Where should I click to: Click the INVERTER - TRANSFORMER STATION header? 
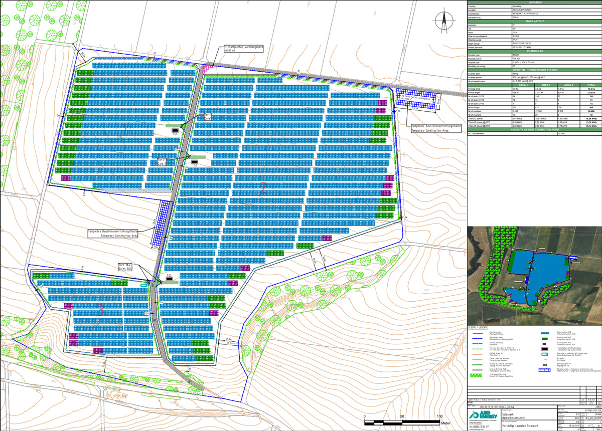(535, 70)
